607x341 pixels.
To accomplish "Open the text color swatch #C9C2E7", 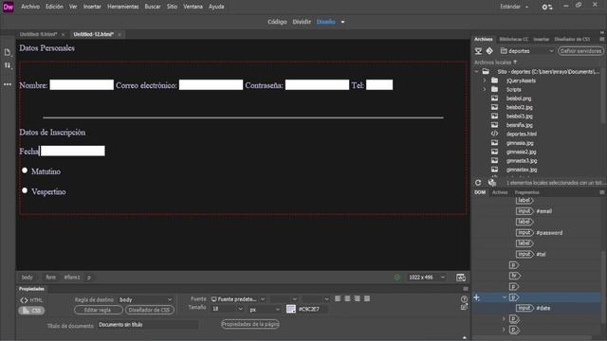I will [x=291, y=309].
